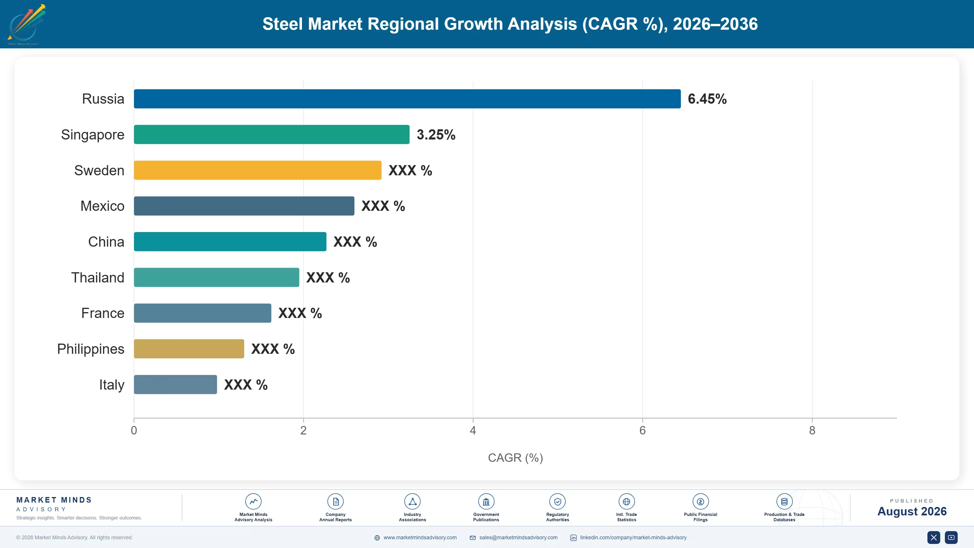Click the x-axis tick label 8
This screenshot has height=548, width=974.
click(x=812, y=430)
